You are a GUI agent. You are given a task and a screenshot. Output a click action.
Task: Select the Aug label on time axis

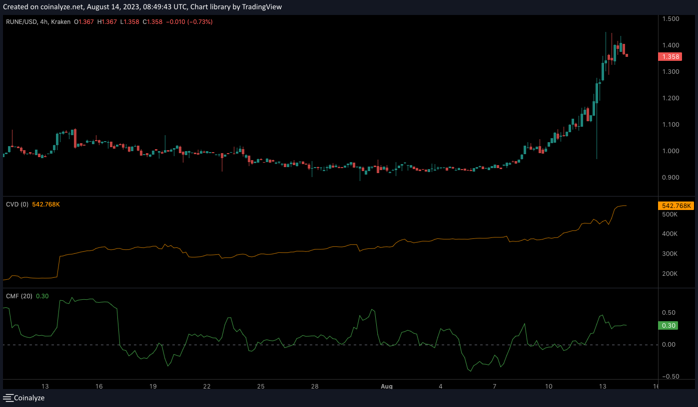(386, 386)
